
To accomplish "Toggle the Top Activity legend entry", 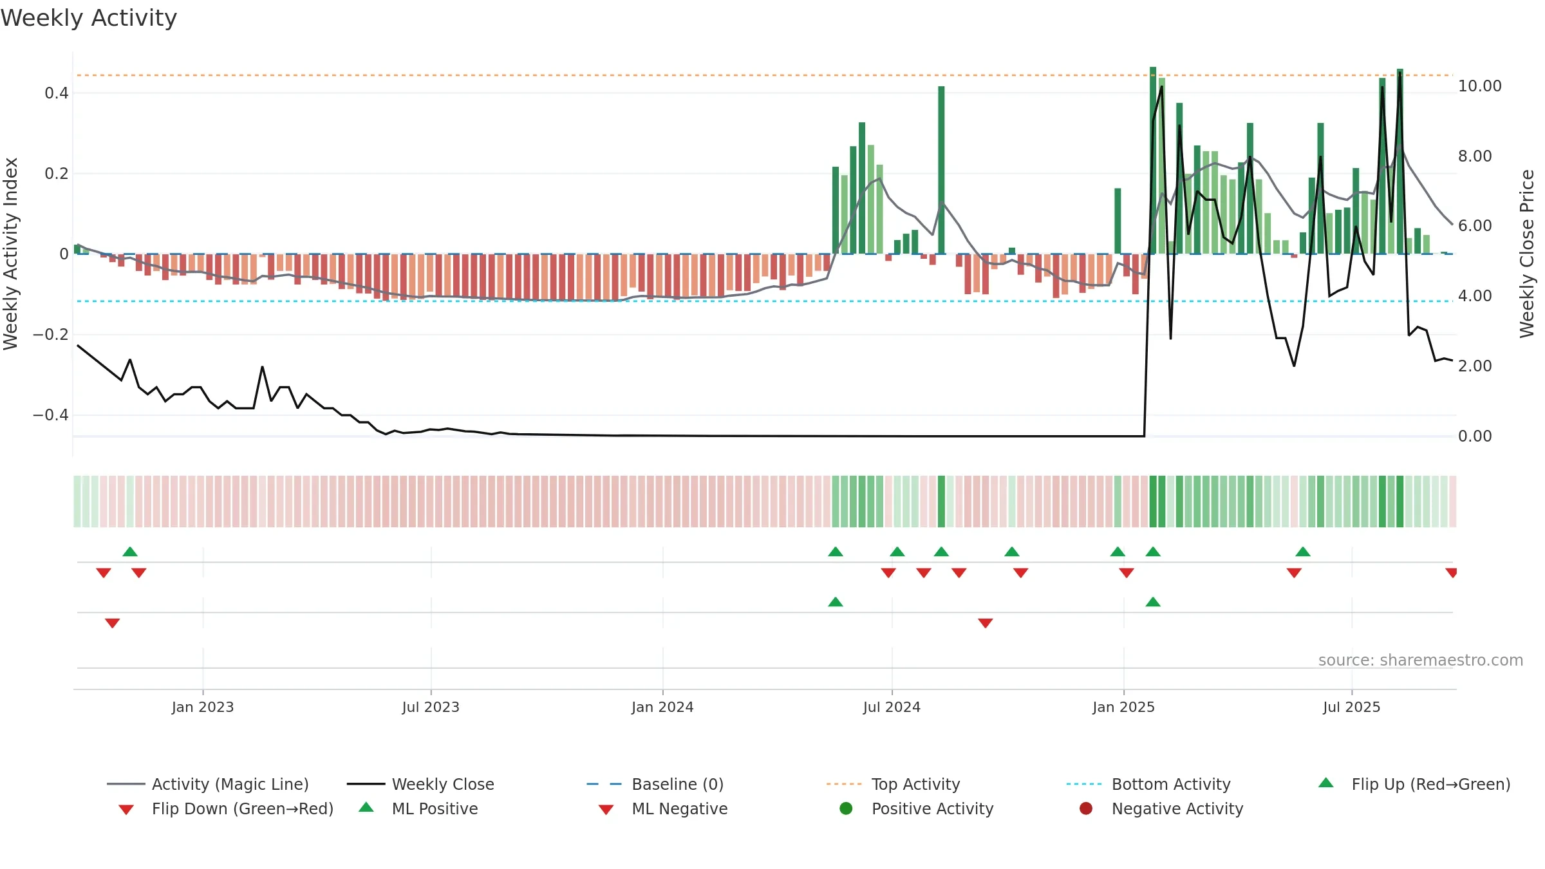I will click(x=894, y=784).
